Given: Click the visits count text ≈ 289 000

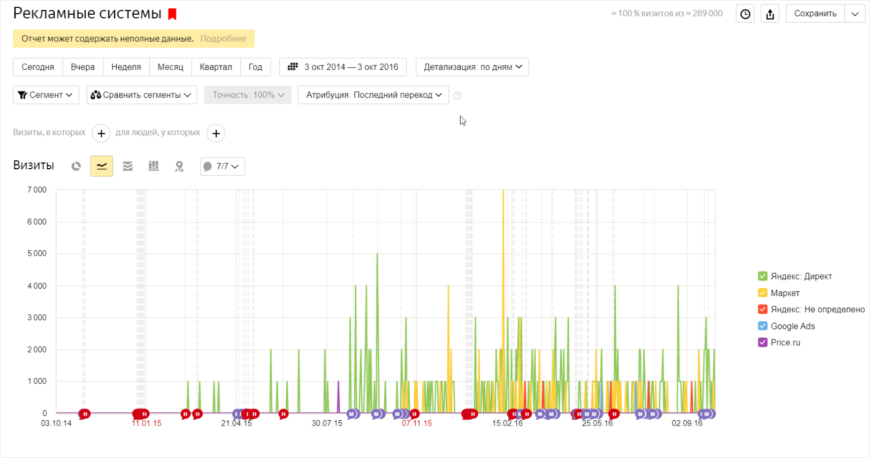Looking at the screenshot, I should point(704,14).
